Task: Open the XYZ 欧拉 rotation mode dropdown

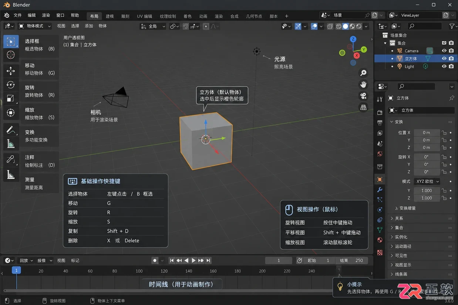Action: [x=427, y=181]
